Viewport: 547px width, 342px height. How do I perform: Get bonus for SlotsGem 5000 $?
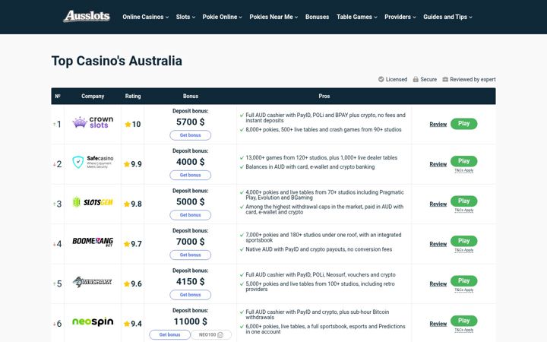click(191, 215)
